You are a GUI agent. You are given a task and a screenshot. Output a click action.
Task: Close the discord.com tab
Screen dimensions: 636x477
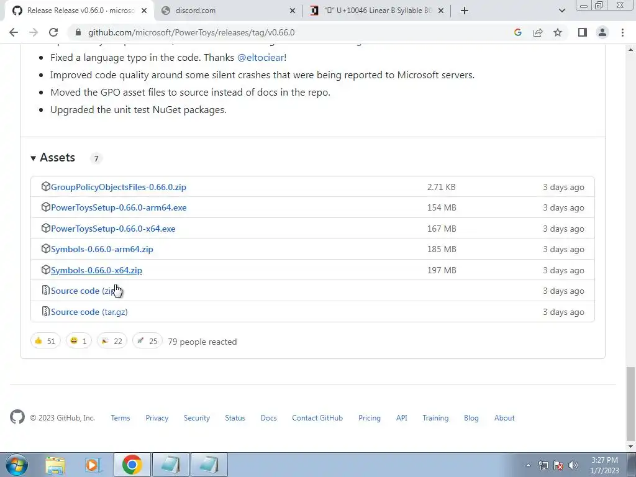(x=293, y=11)
